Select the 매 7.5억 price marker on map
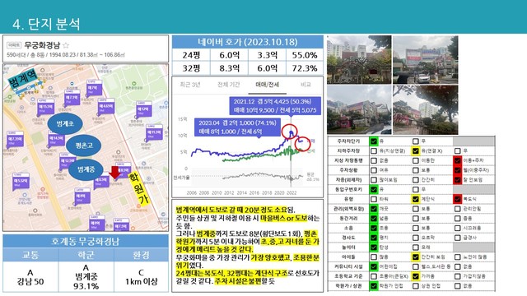 (121, 225)
